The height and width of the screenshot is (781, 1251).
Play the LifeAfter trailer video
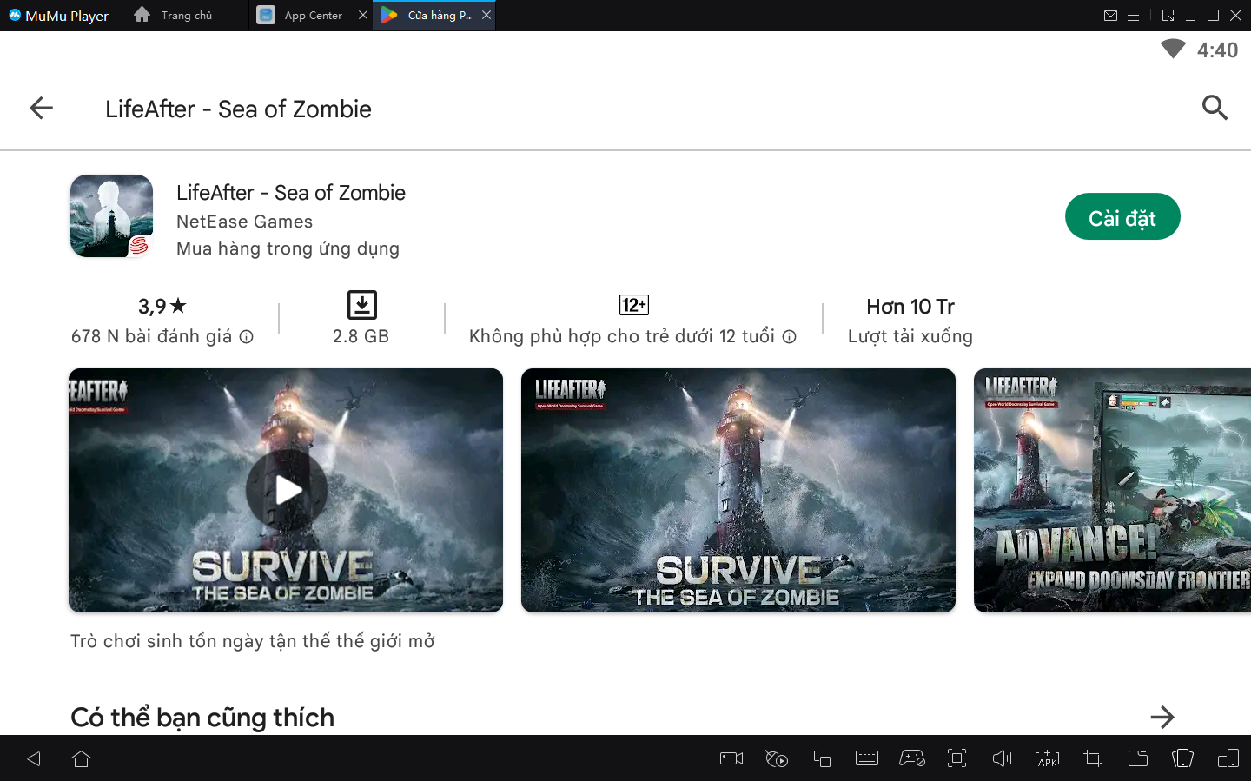(286, 490)
